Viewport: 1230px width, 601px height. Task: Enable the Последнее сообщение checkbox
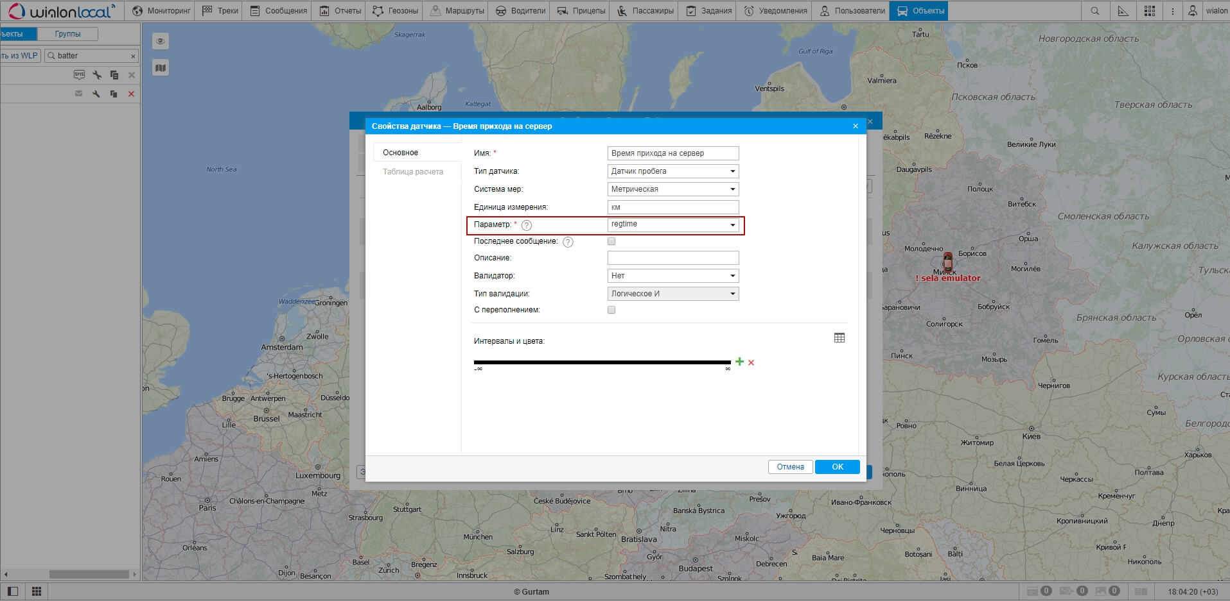click(611, 242)
